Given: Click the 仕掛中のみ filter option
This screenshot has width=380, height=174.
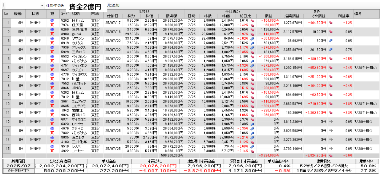Looking at the screenshot, I should pos(55,6).
